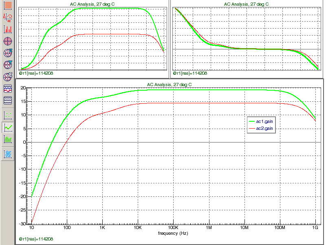326x245 pixels.
Task: Click the 10K frequency tick label
Action: [x=138, y=227]
